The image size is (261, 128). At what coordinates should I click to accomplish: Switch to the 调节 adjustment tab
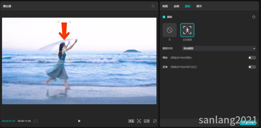pyautogui.click(x=199, y=6)
